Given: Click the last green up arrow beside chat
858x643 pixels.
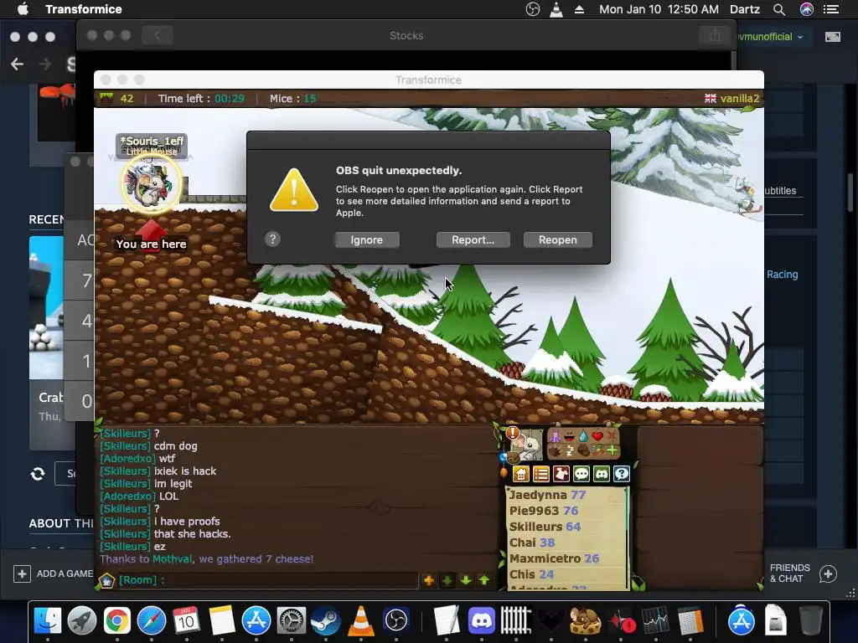Looking at the screenshot, I should click(484, 580).
